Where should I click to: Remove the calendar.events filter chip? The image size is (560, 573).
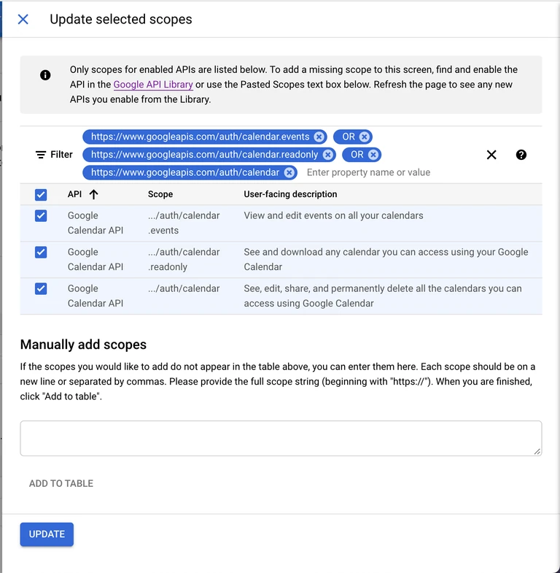319,136
